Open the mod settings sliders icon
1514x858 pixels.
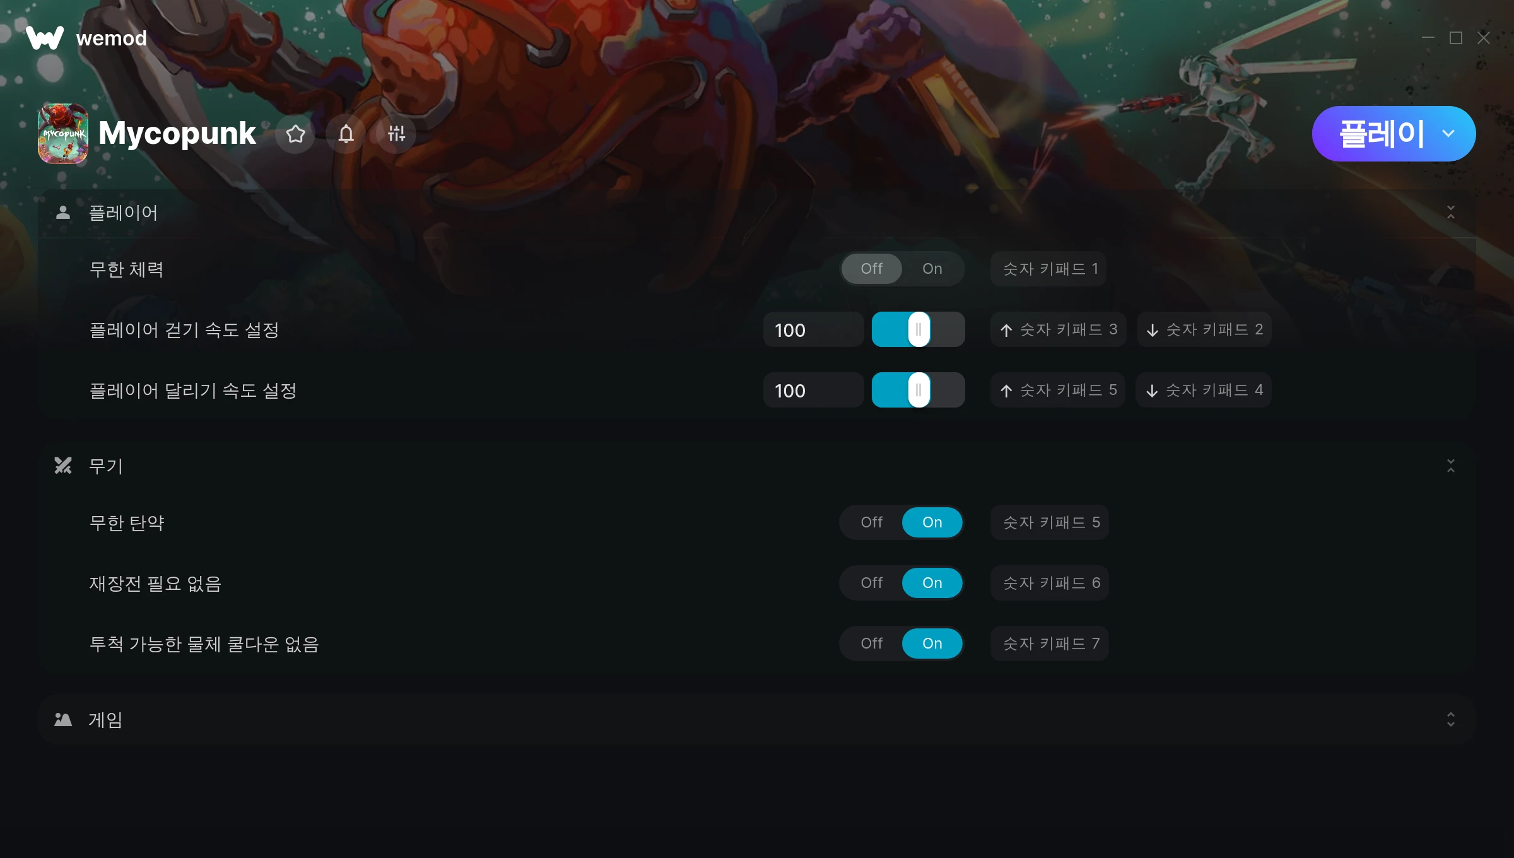click(396, 134)
